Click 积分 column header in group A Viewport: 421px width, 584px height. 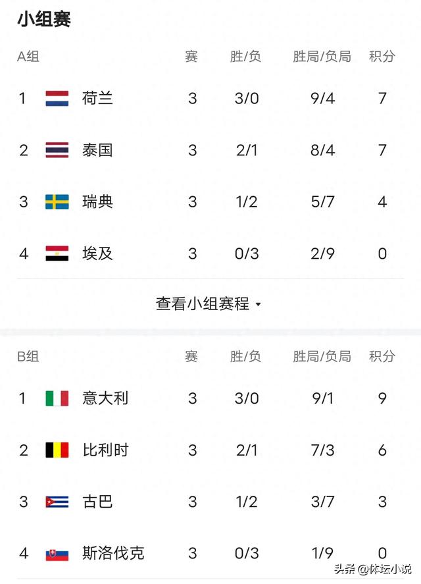[382, 57]
